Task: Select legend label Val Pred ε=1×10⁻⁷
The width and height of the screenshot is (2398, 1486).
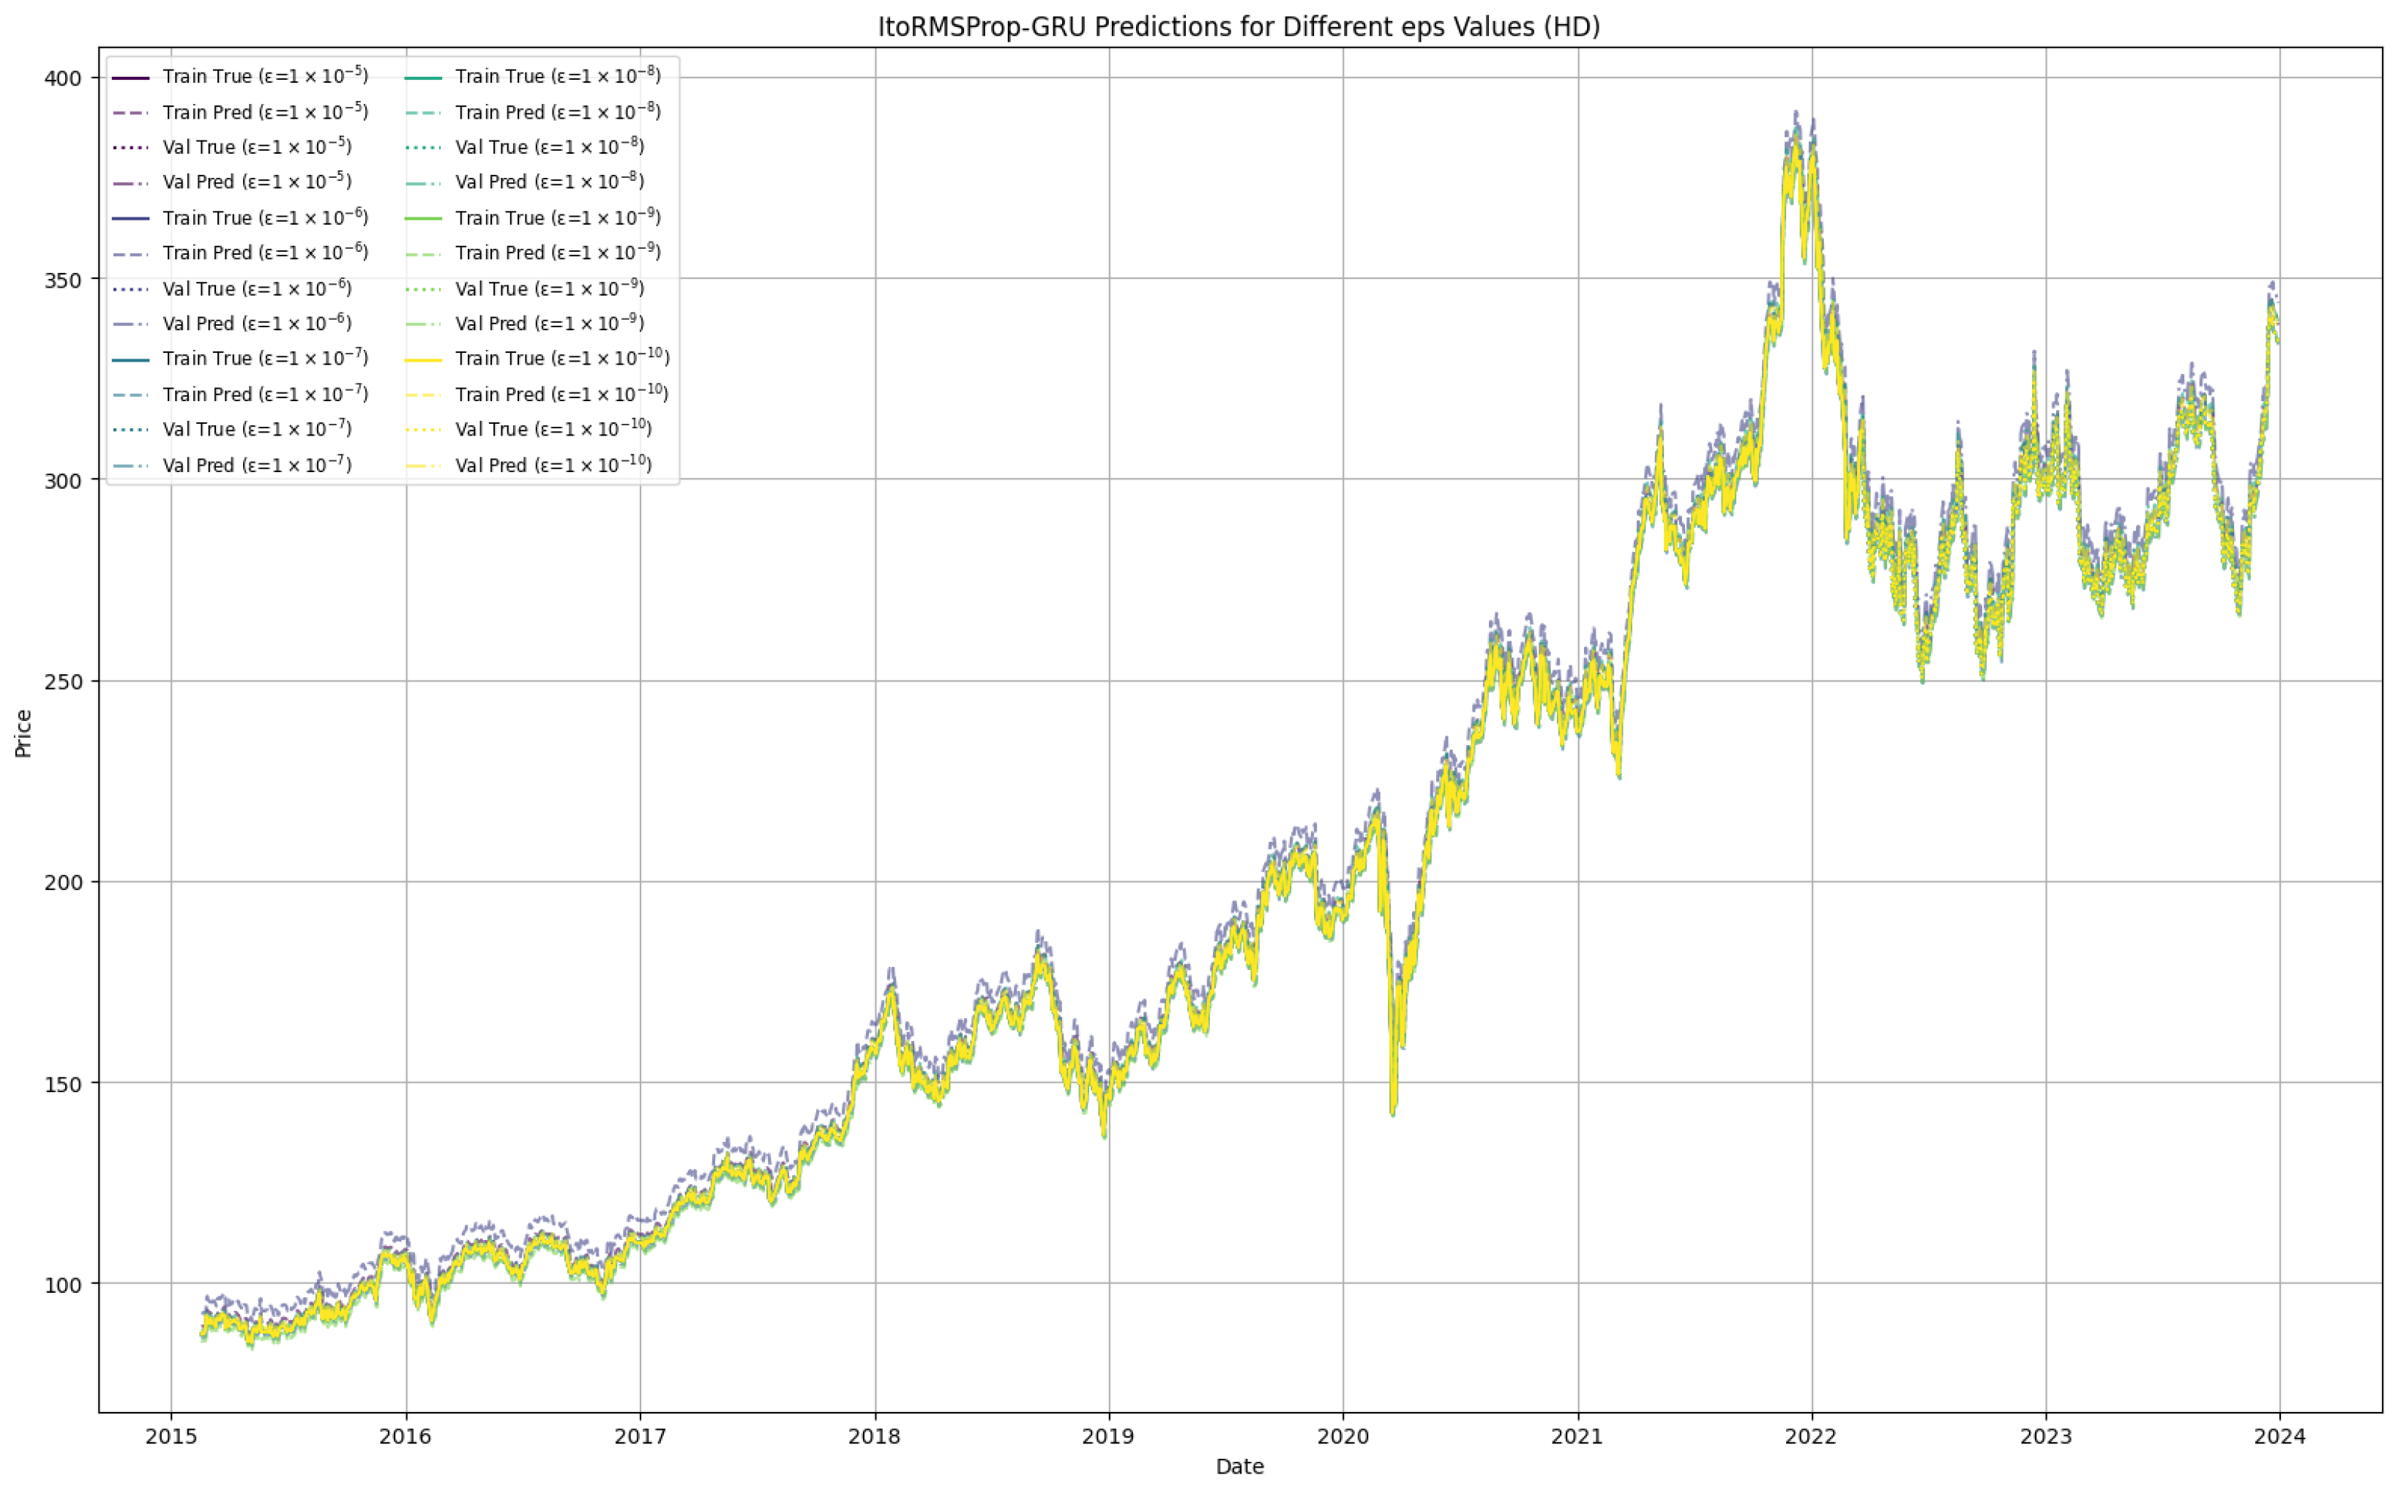Action: click(x=256, y=465)
